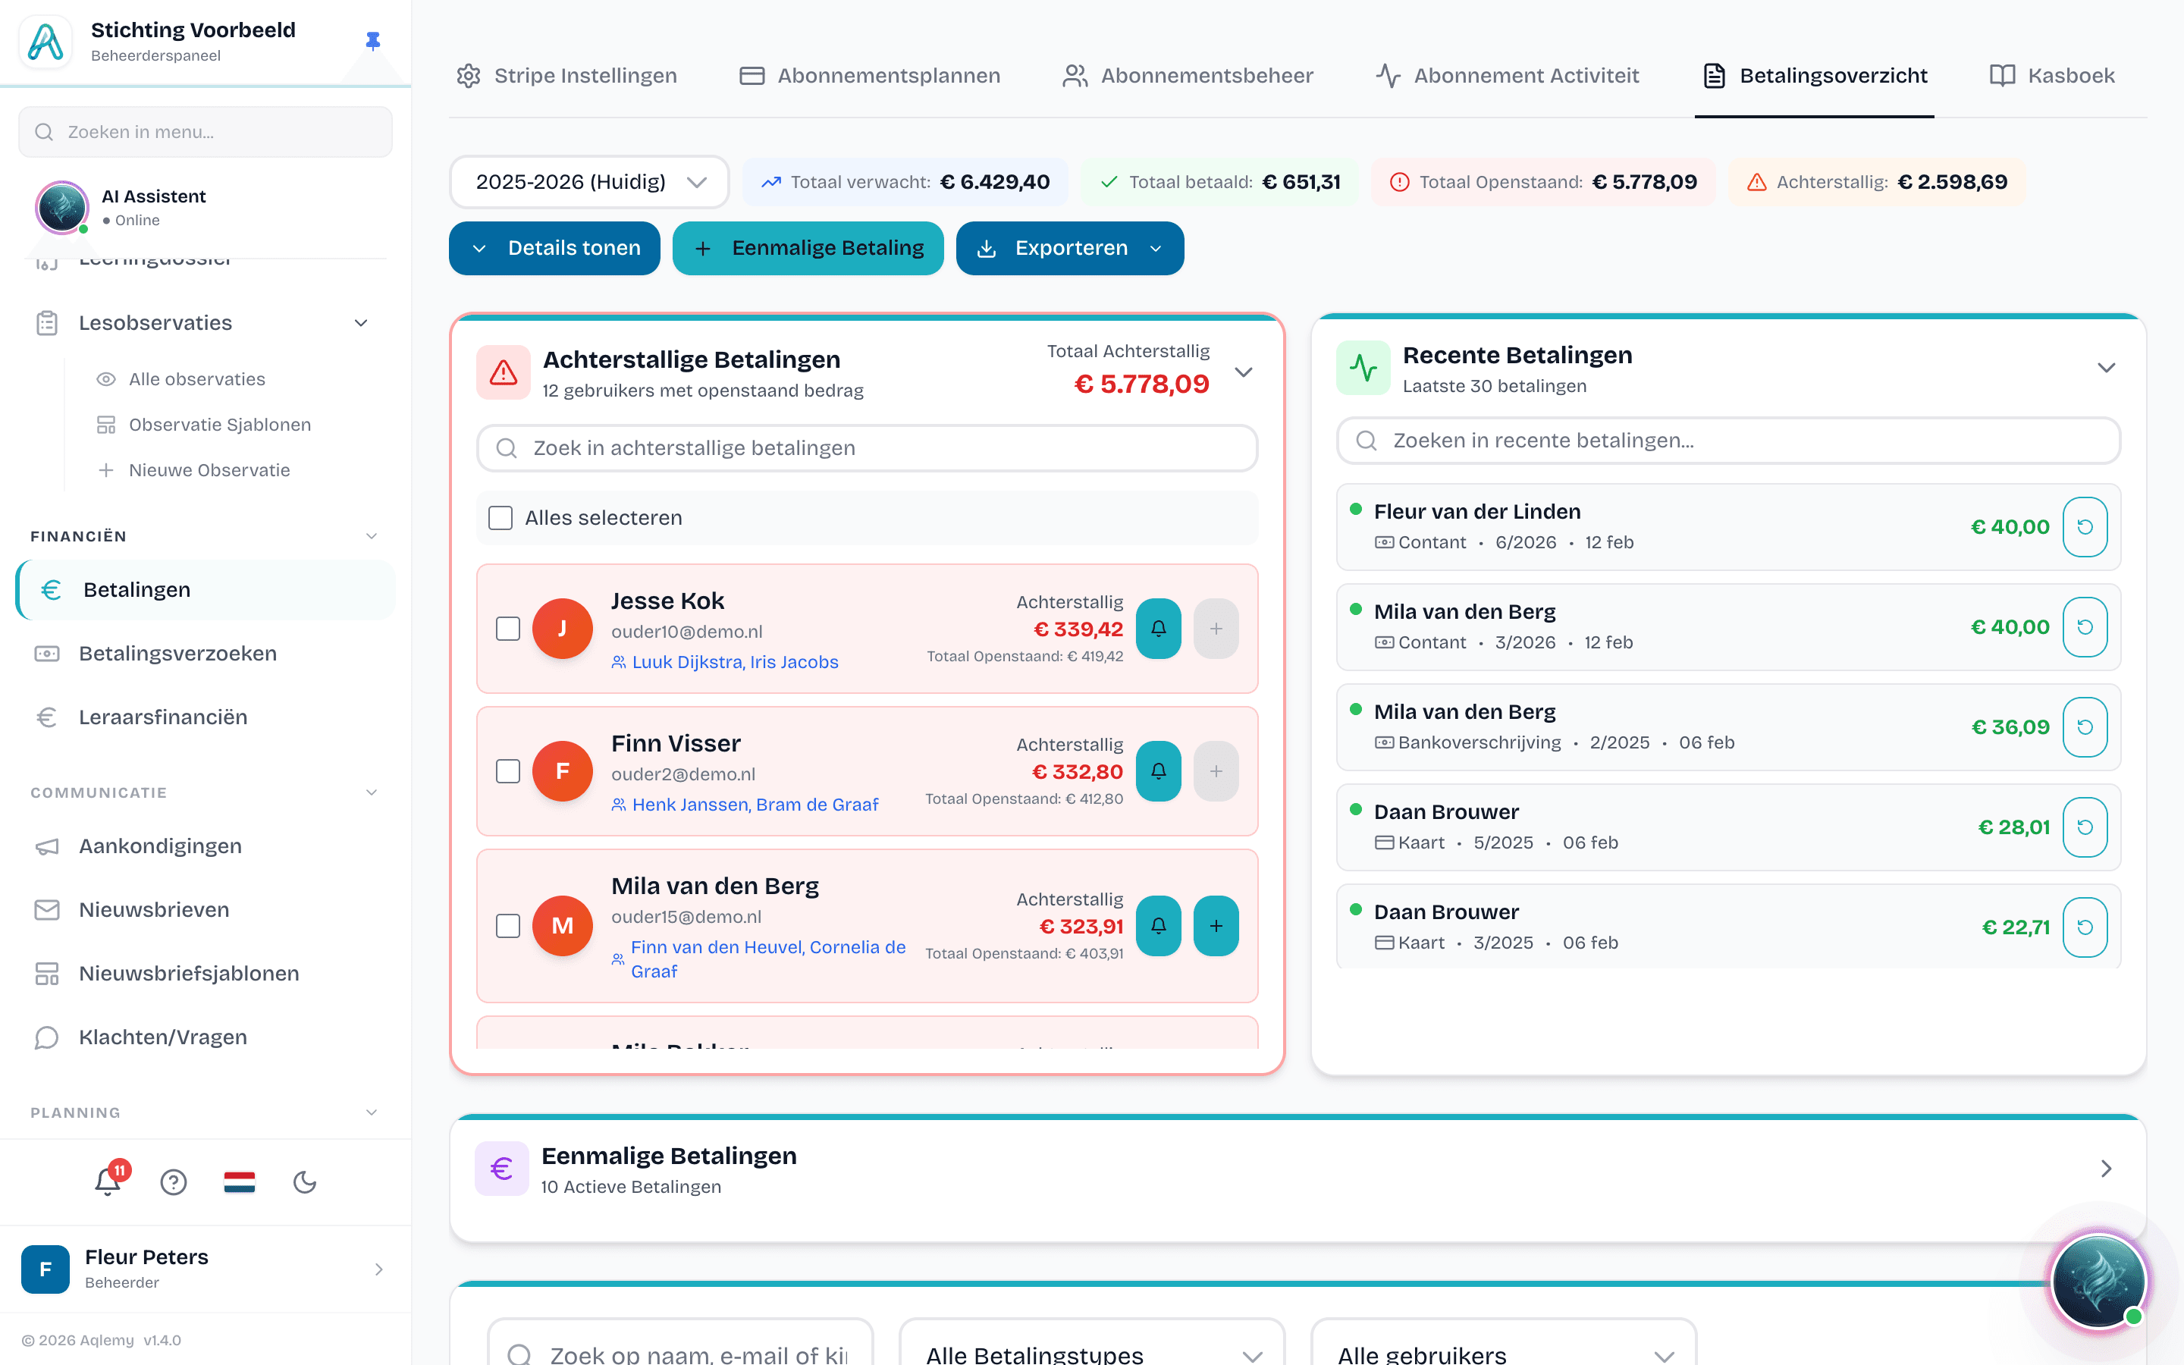Switch to Abonnementsplannen tab
The height and width of the screenshot is (1365, 2184).
[870, 76]
